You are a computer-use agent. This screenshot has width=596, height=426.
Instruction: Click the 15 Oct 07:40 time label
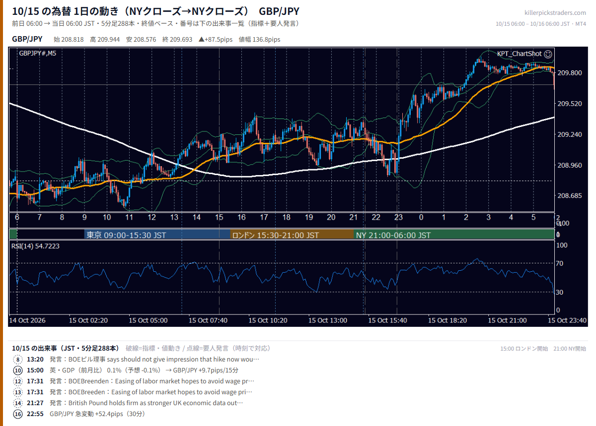point(208,320)
